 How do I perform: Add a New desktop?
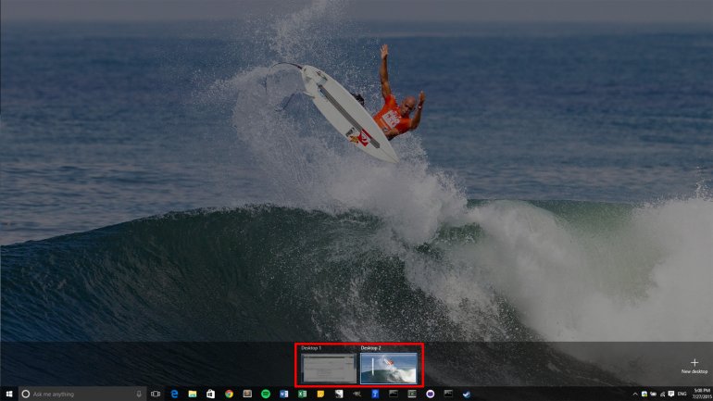click(x=694, y=366)
